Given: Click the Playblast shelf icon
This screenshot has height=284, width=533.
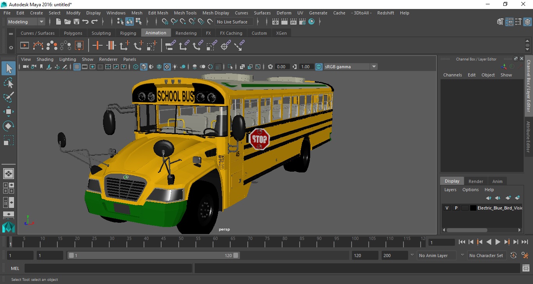Looking at the screenshot, I should pyautogui.click(x=25, y=46).
